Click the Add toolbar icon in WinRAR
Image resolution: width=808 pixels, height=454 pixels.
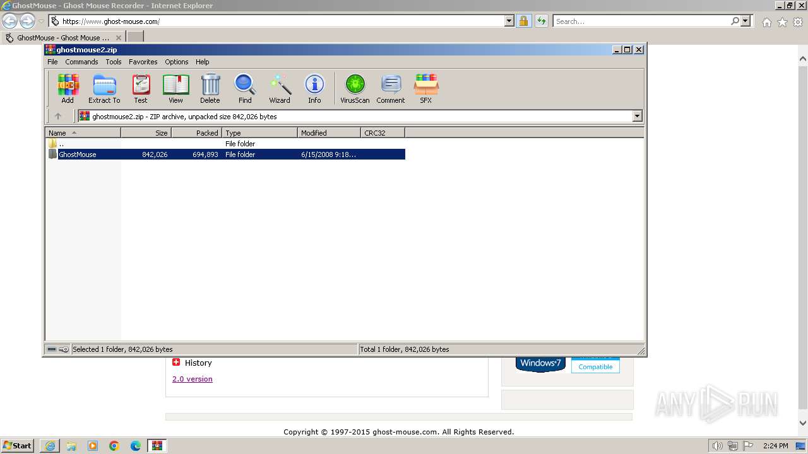(x=68, y=88)
